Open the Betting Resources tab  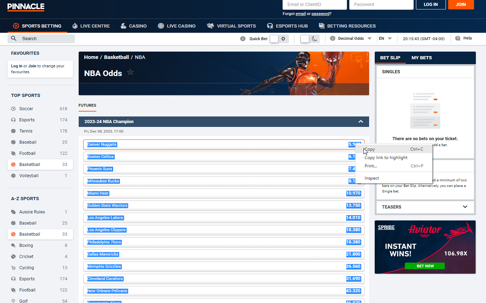pos(347,26)
